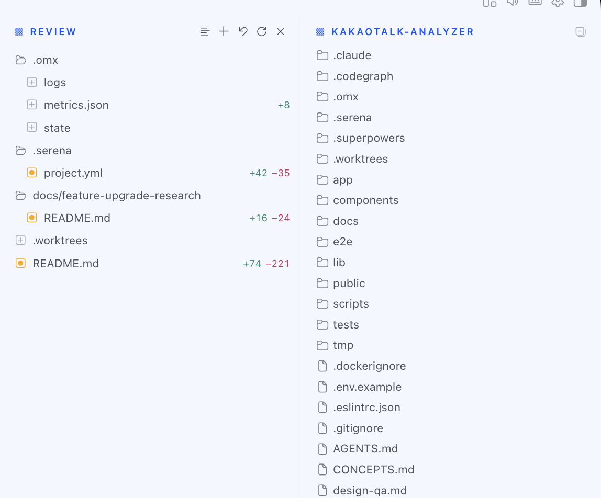Open the design-qa.md file
Viewport: 601px width, 498px height.
[362, 490]
